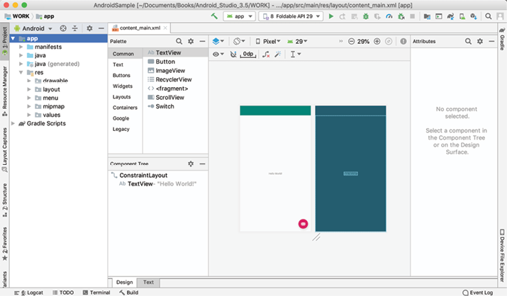507x296 pixels.
Task: Toggle the 2: Favorites side tool window
Action: pyautogui.click(x=4, y=244)
